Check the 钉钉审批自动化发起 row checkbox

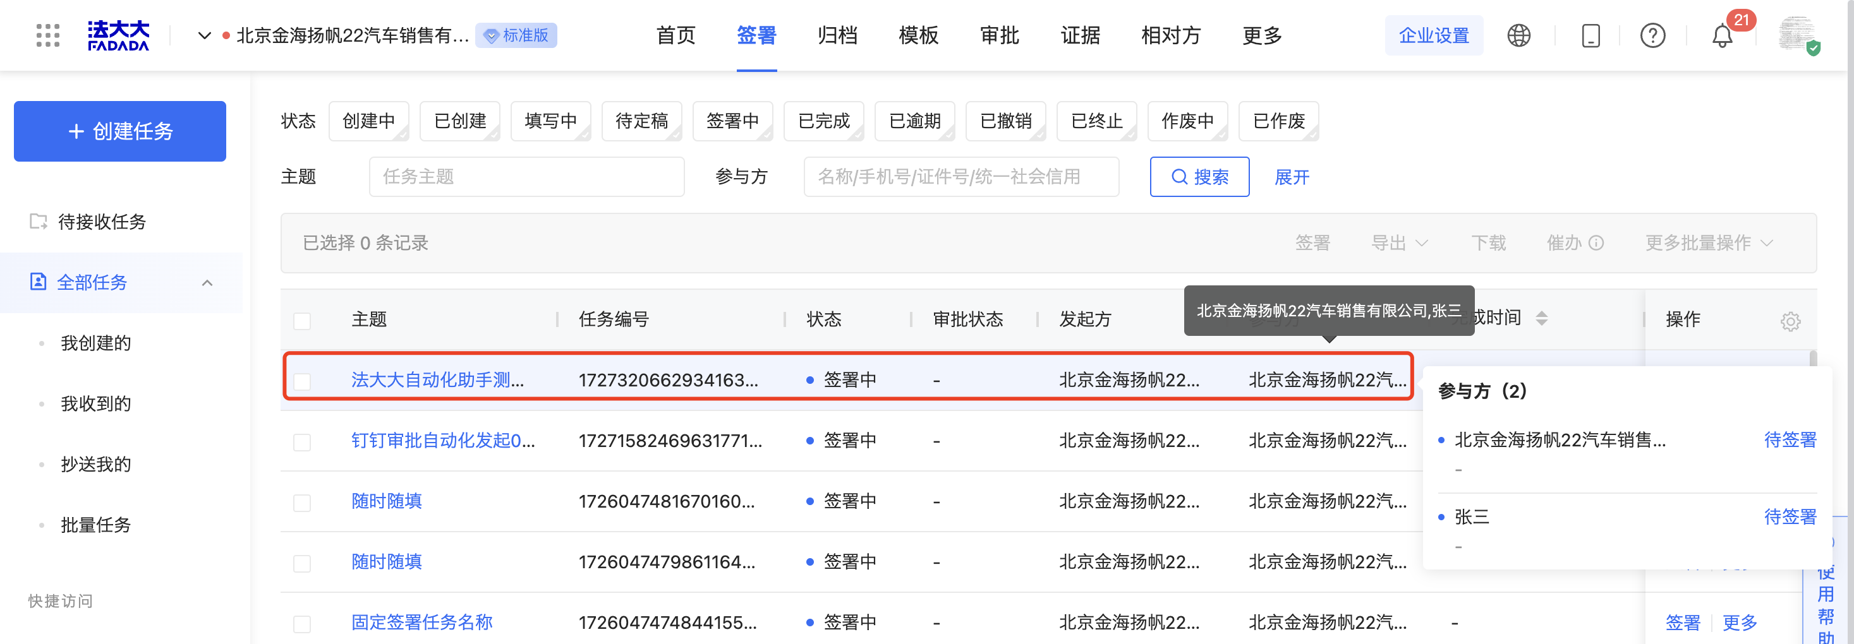[302, 441]
